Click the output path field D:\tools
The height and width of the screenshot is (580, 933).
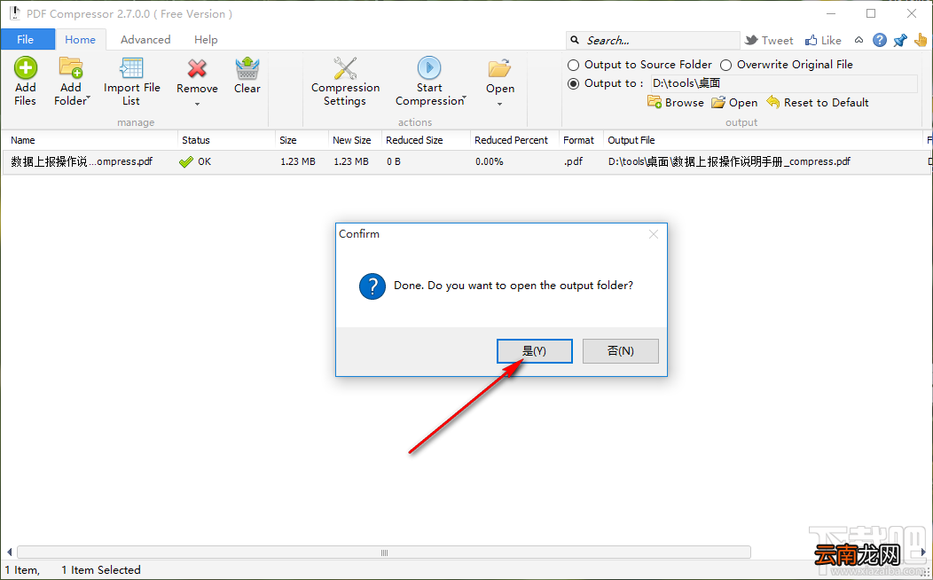pyautogui.click(x=784, y=84)
